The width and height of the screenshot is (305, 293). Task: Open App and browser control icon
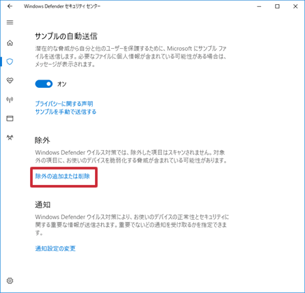10,119
